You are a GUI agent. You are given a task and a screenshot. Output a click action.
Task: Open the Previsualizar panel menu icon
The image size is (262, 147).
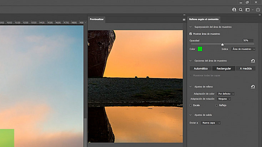[184, 20]
